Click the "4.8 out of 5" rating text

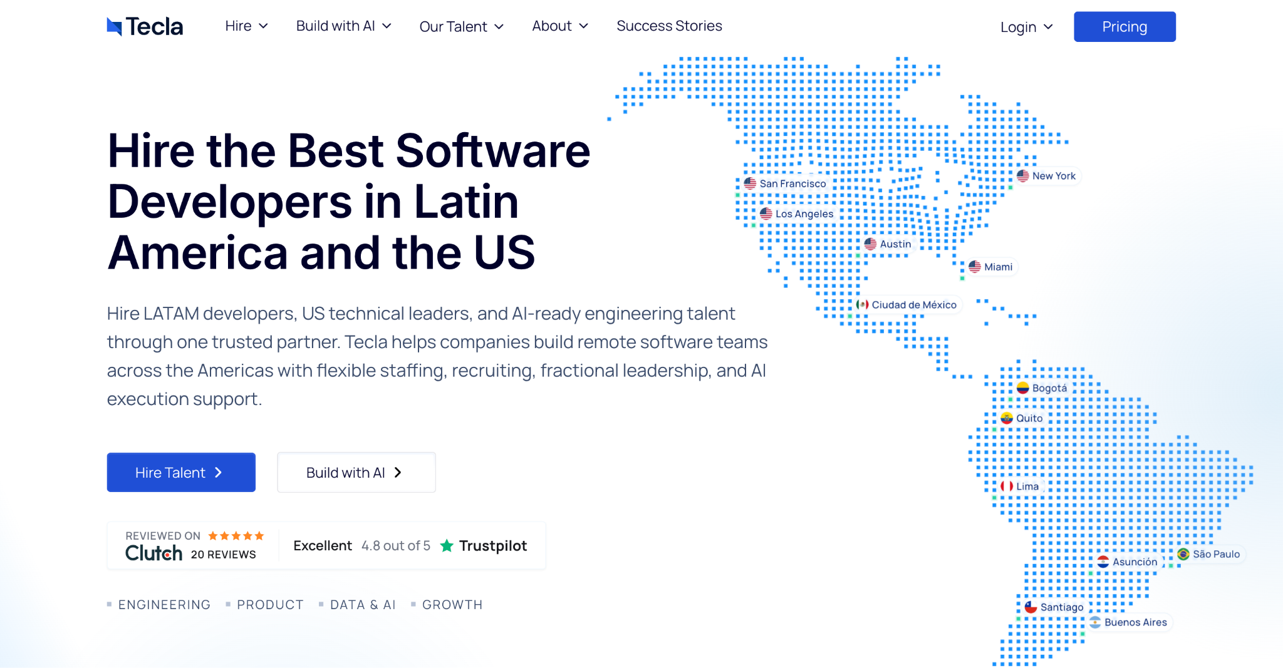396,546
